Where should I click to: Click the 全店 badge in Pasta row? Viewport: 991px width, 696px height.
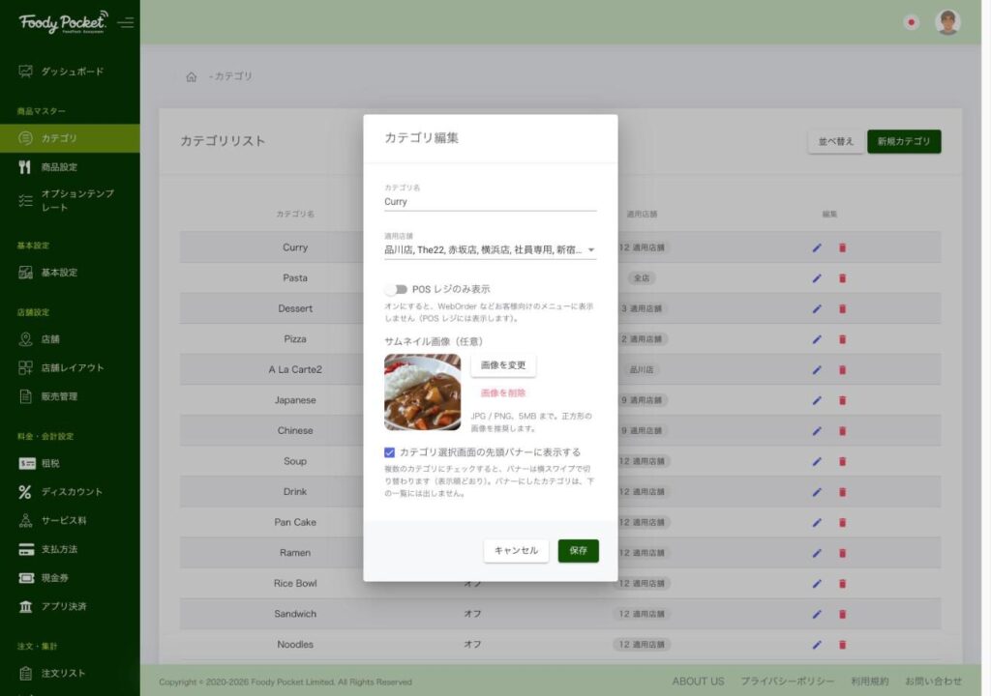click(642, 277)
